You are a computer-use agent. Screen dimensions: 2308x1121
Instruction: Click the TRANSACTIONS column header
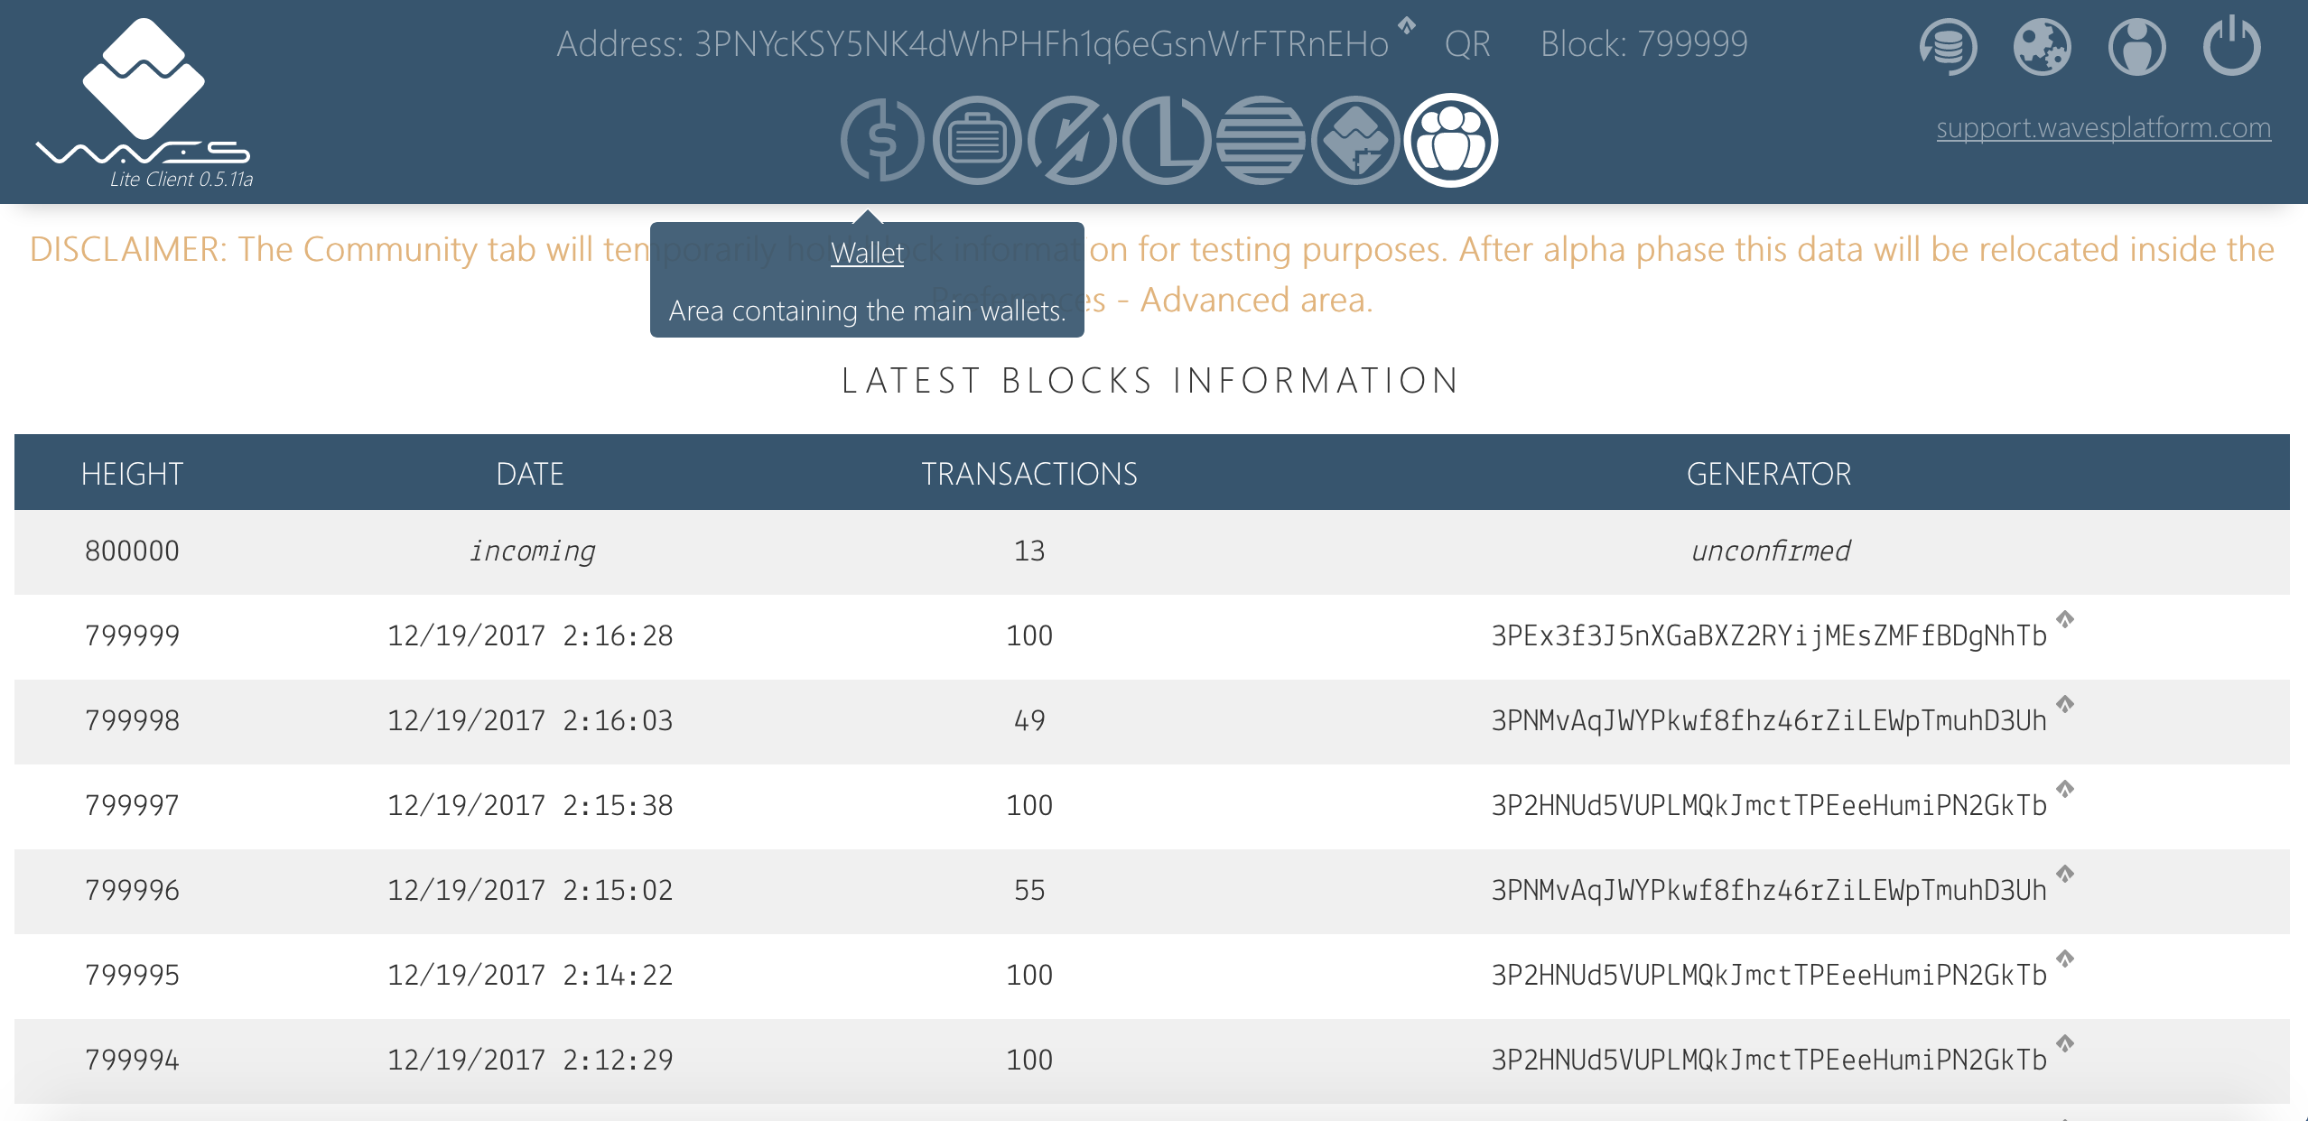tap(1028, 474)
